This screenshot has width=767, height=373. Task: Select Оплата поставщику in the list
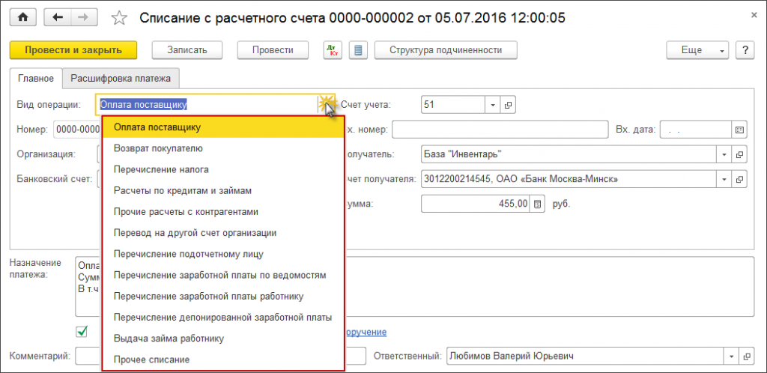tap(222, 127)
